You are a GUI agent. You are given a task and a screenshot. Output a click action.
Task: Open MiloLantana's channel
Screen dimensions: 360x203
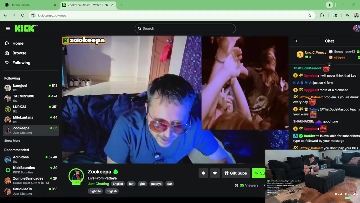coord(31,120)
